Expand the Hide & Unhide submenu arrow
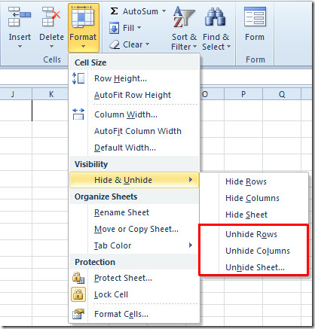The image size is (315, 329). click(191, 180)
